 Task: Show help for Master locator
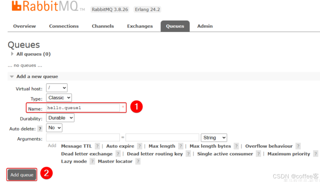138,161
